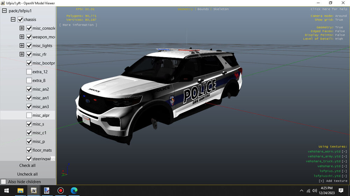Enable the extra_12 checkbox
Image resolution: width=350 pixels, height=196 pixels.
(x=29, y=71)
